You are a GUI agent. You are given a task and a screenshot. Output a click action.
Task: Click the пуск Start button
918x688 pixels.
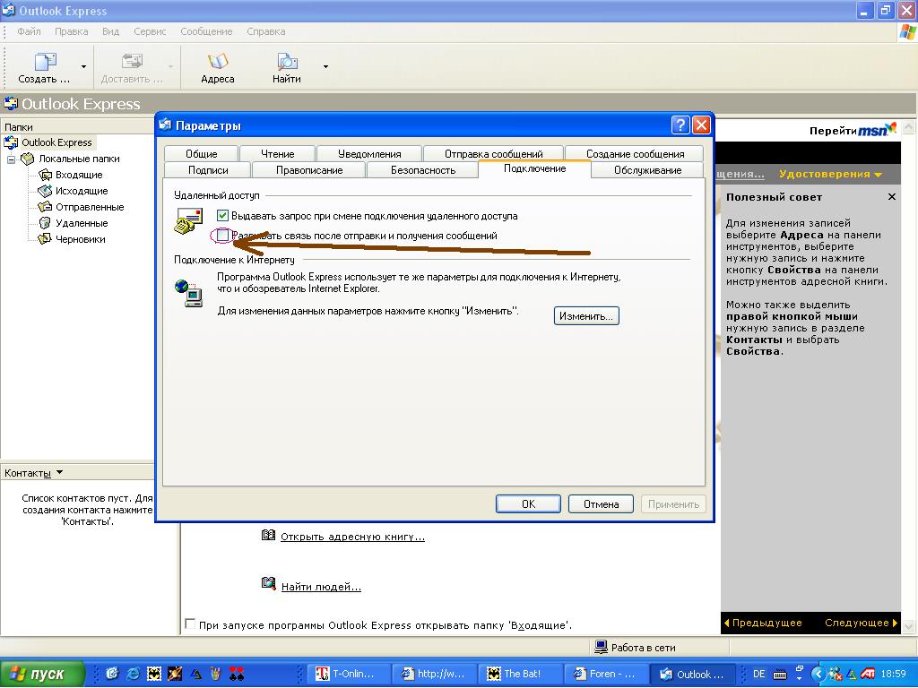point(43,674)
